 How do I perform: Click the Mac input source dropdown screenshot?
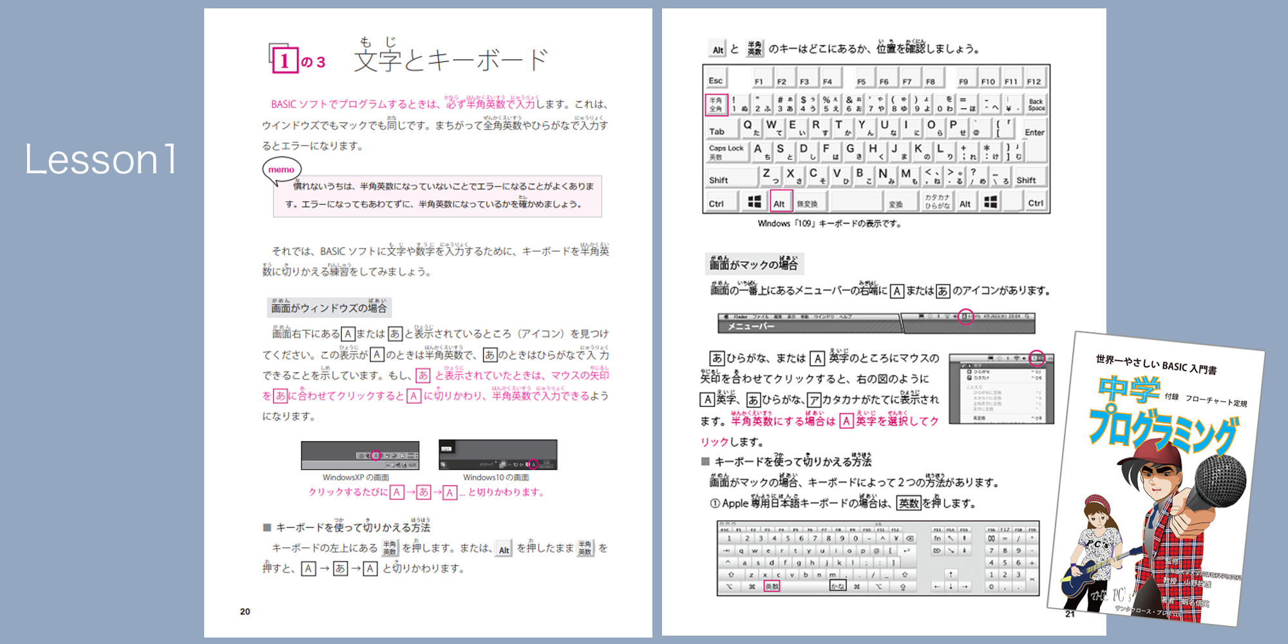coord(1001,388)
